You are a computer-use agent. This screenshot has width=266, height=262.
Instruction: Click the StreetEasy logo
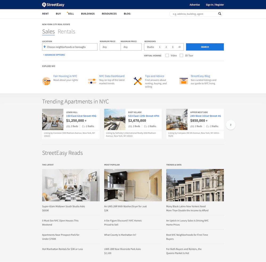pyautogui.click(x=53, y=5)
